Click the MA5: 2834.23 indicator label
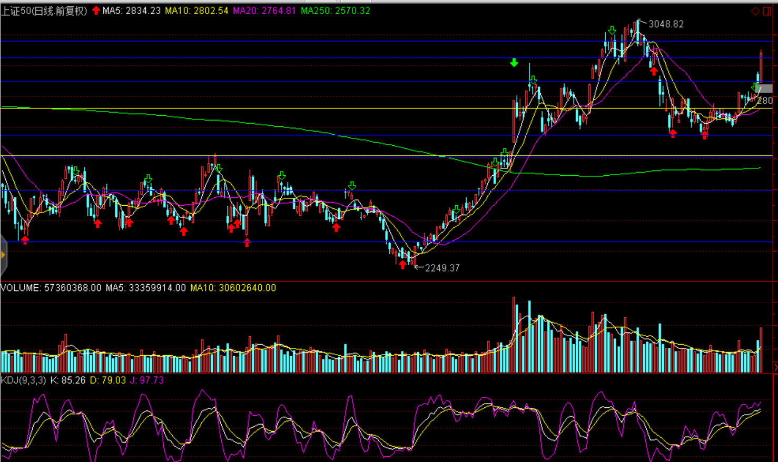The image size is (778, 462). [x=132, y=11]
